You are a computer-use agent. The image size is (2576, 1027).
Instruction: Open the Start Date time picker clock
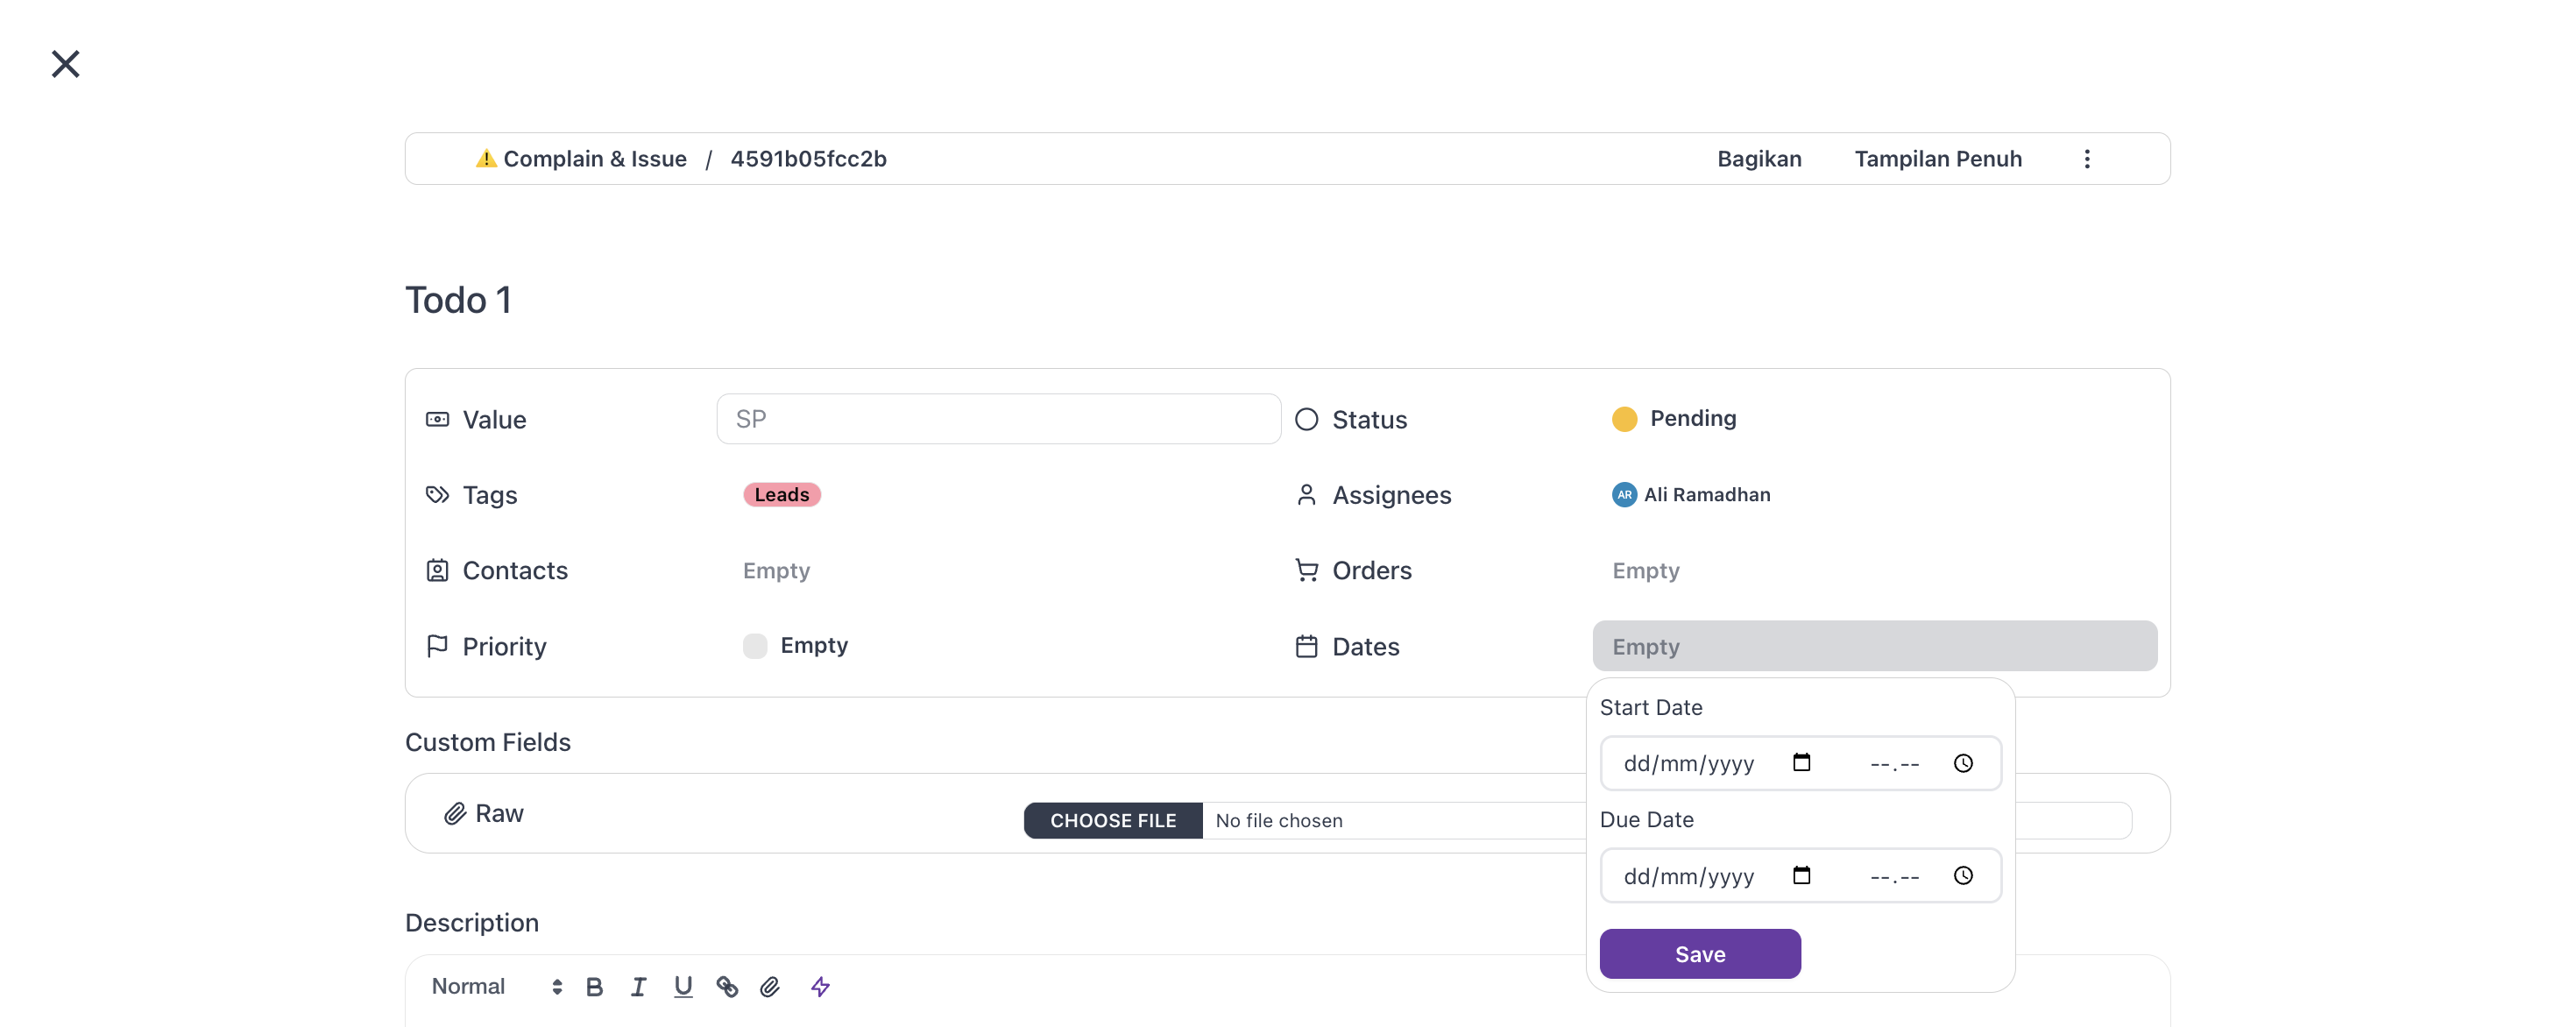(x=1963, y=763)
